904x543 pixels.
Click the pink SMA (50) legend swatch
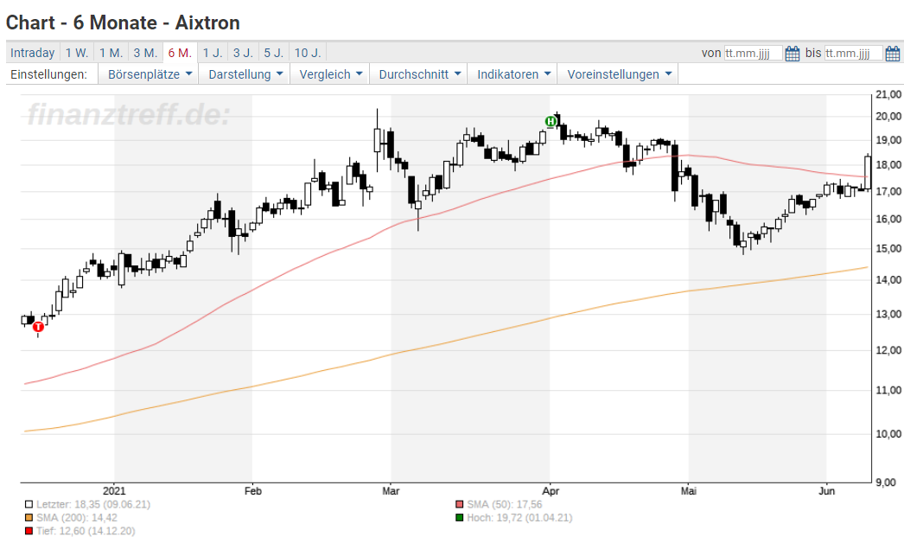click(x=460, y=505)
